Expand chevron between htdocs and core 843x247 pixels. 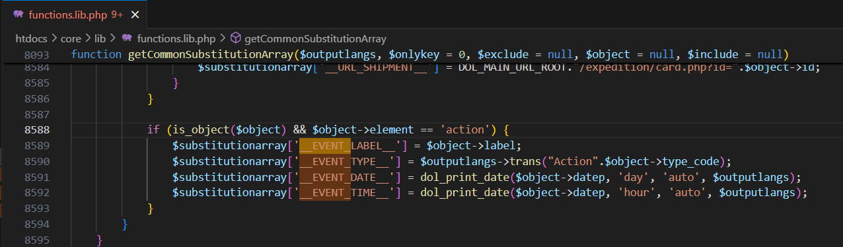click(54, 38)
